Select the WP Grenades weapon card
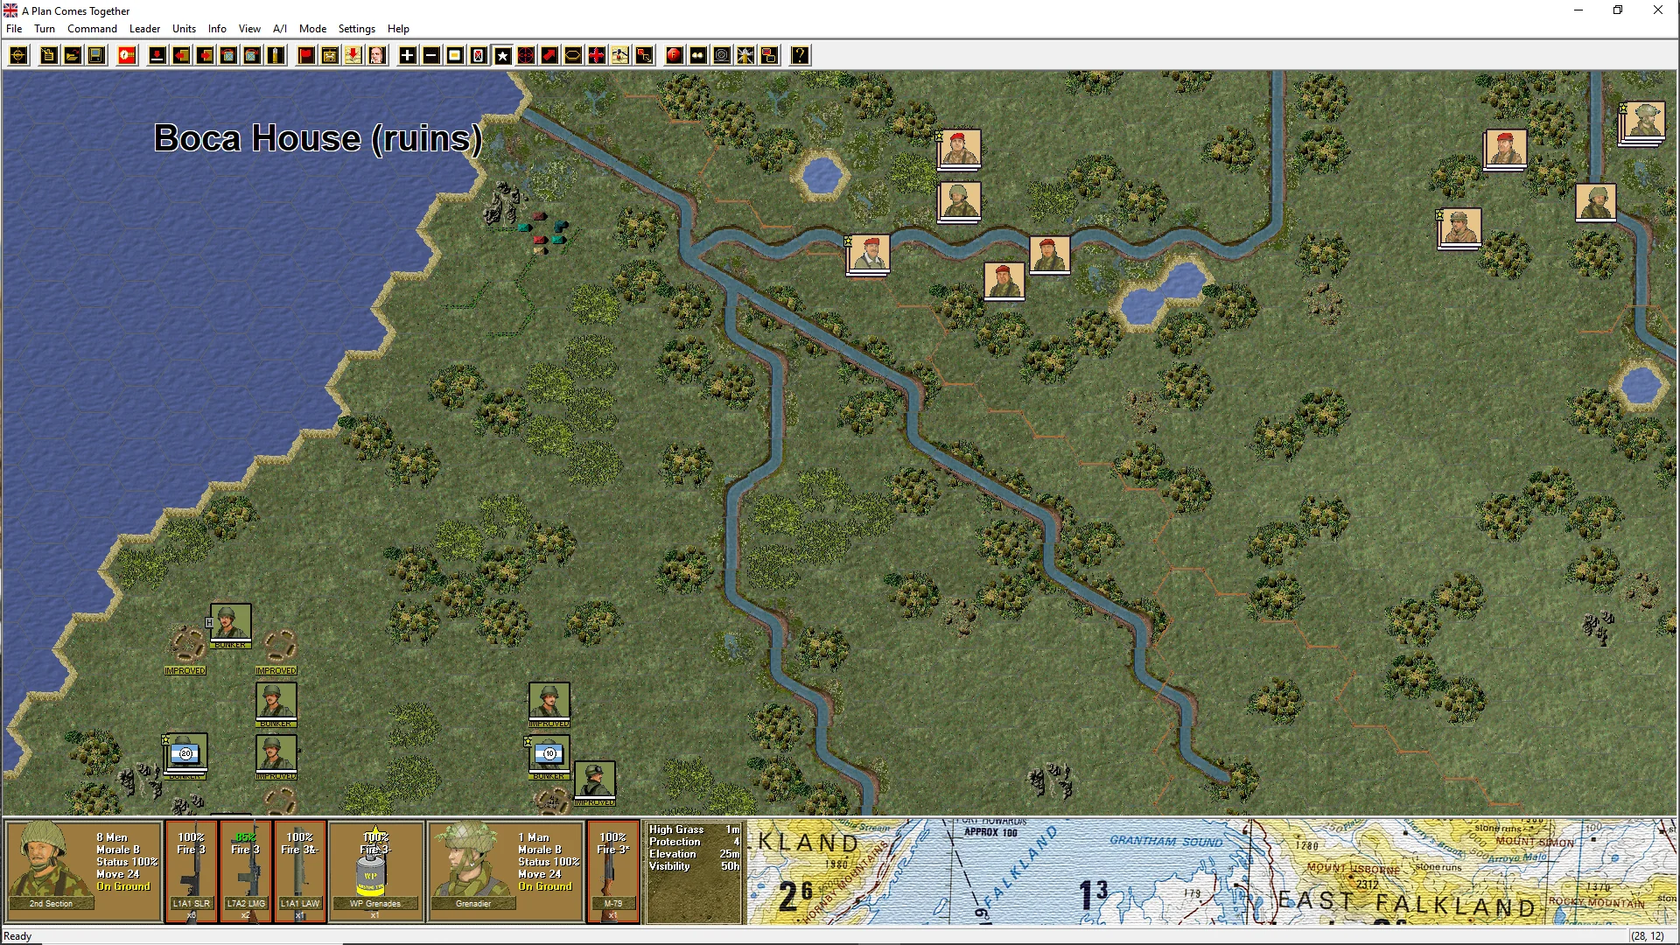1680x945 pixels. [x=375, y=871]
